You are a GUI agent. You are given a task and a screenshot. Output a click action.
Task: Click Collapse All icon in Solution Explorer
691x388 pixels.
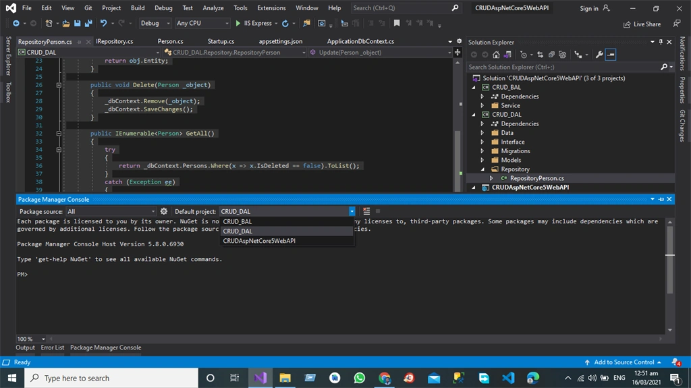pos(551,55)
